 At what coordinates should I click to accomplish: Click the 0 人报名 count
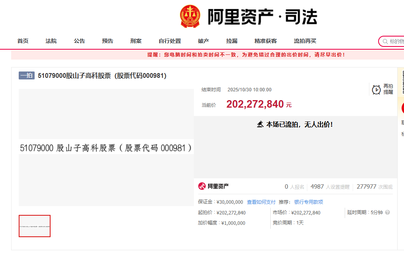pos(294,187)
